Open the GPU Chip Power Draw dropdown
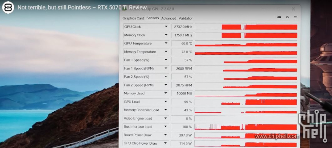 click(166, 143)
